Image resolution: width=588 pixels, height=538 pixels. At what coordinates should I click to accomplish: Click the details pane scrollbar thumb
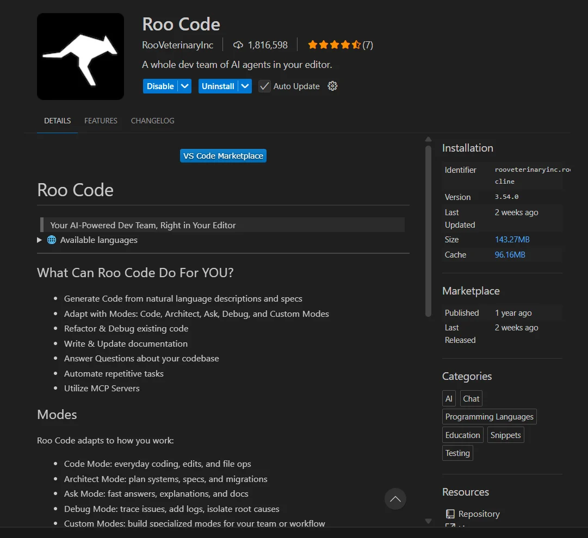[428, 231]
